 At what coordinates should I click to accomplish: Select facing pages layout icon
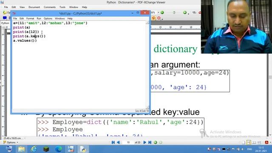(x=254, y=142)
